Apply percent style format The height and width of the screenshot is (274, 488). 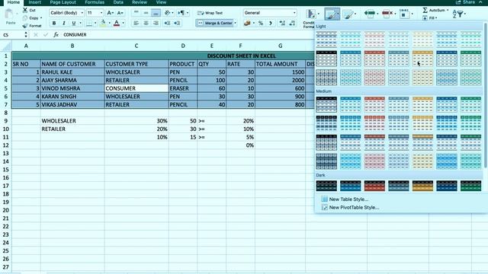[261, 23]
